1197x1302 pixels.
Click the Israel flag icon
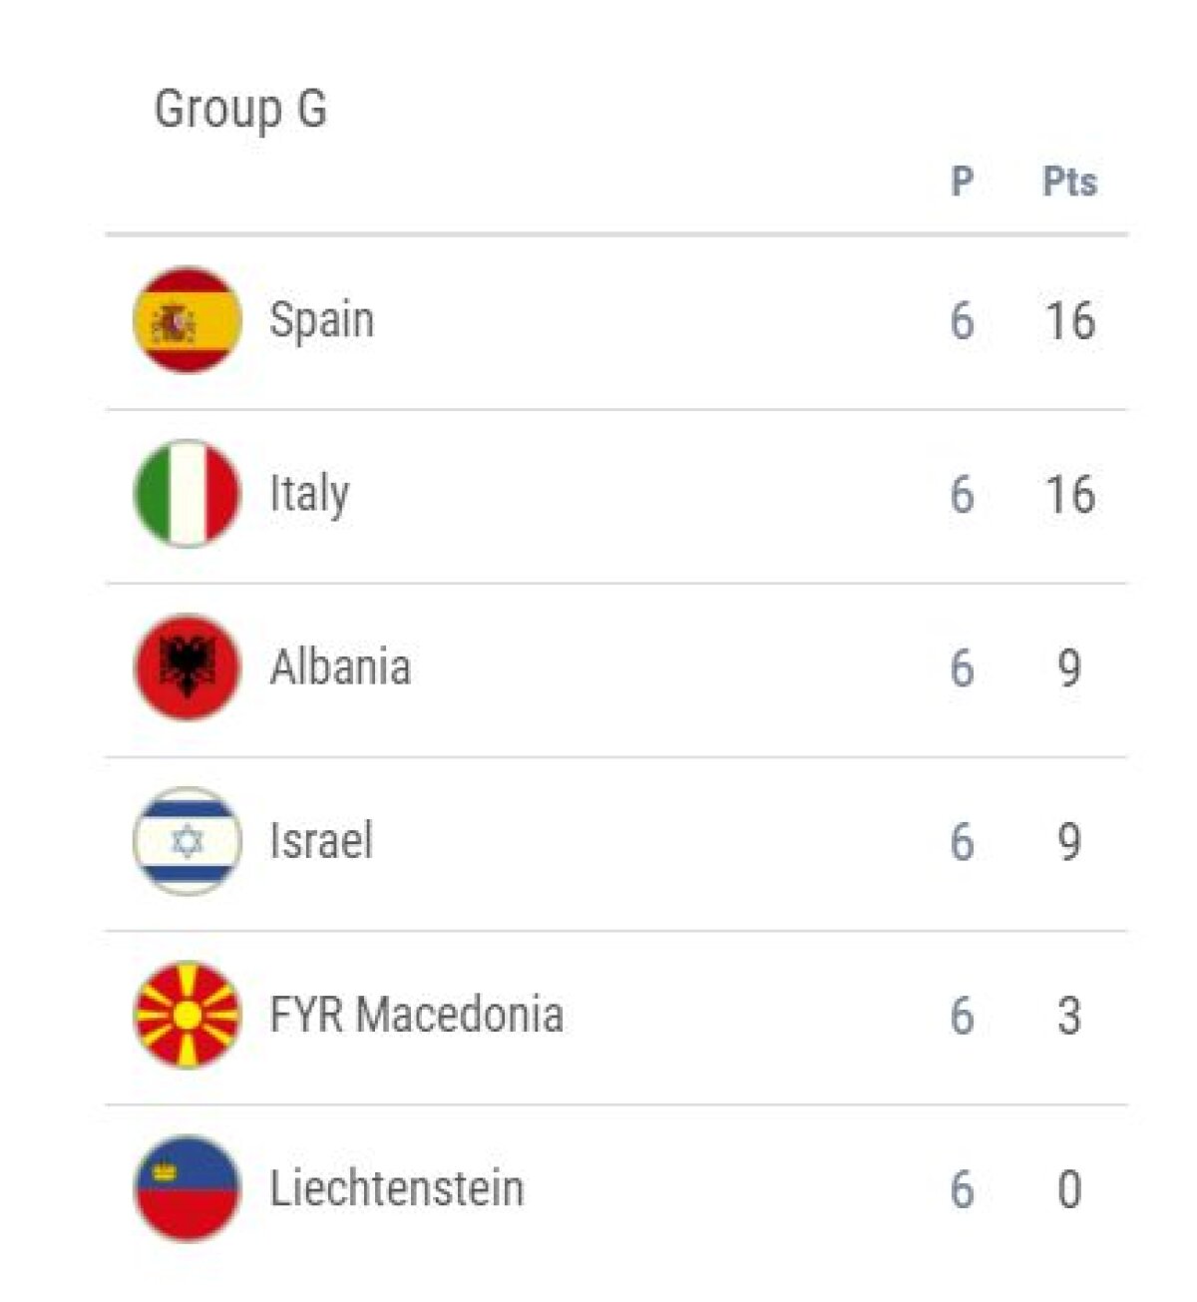click(188, 841)
